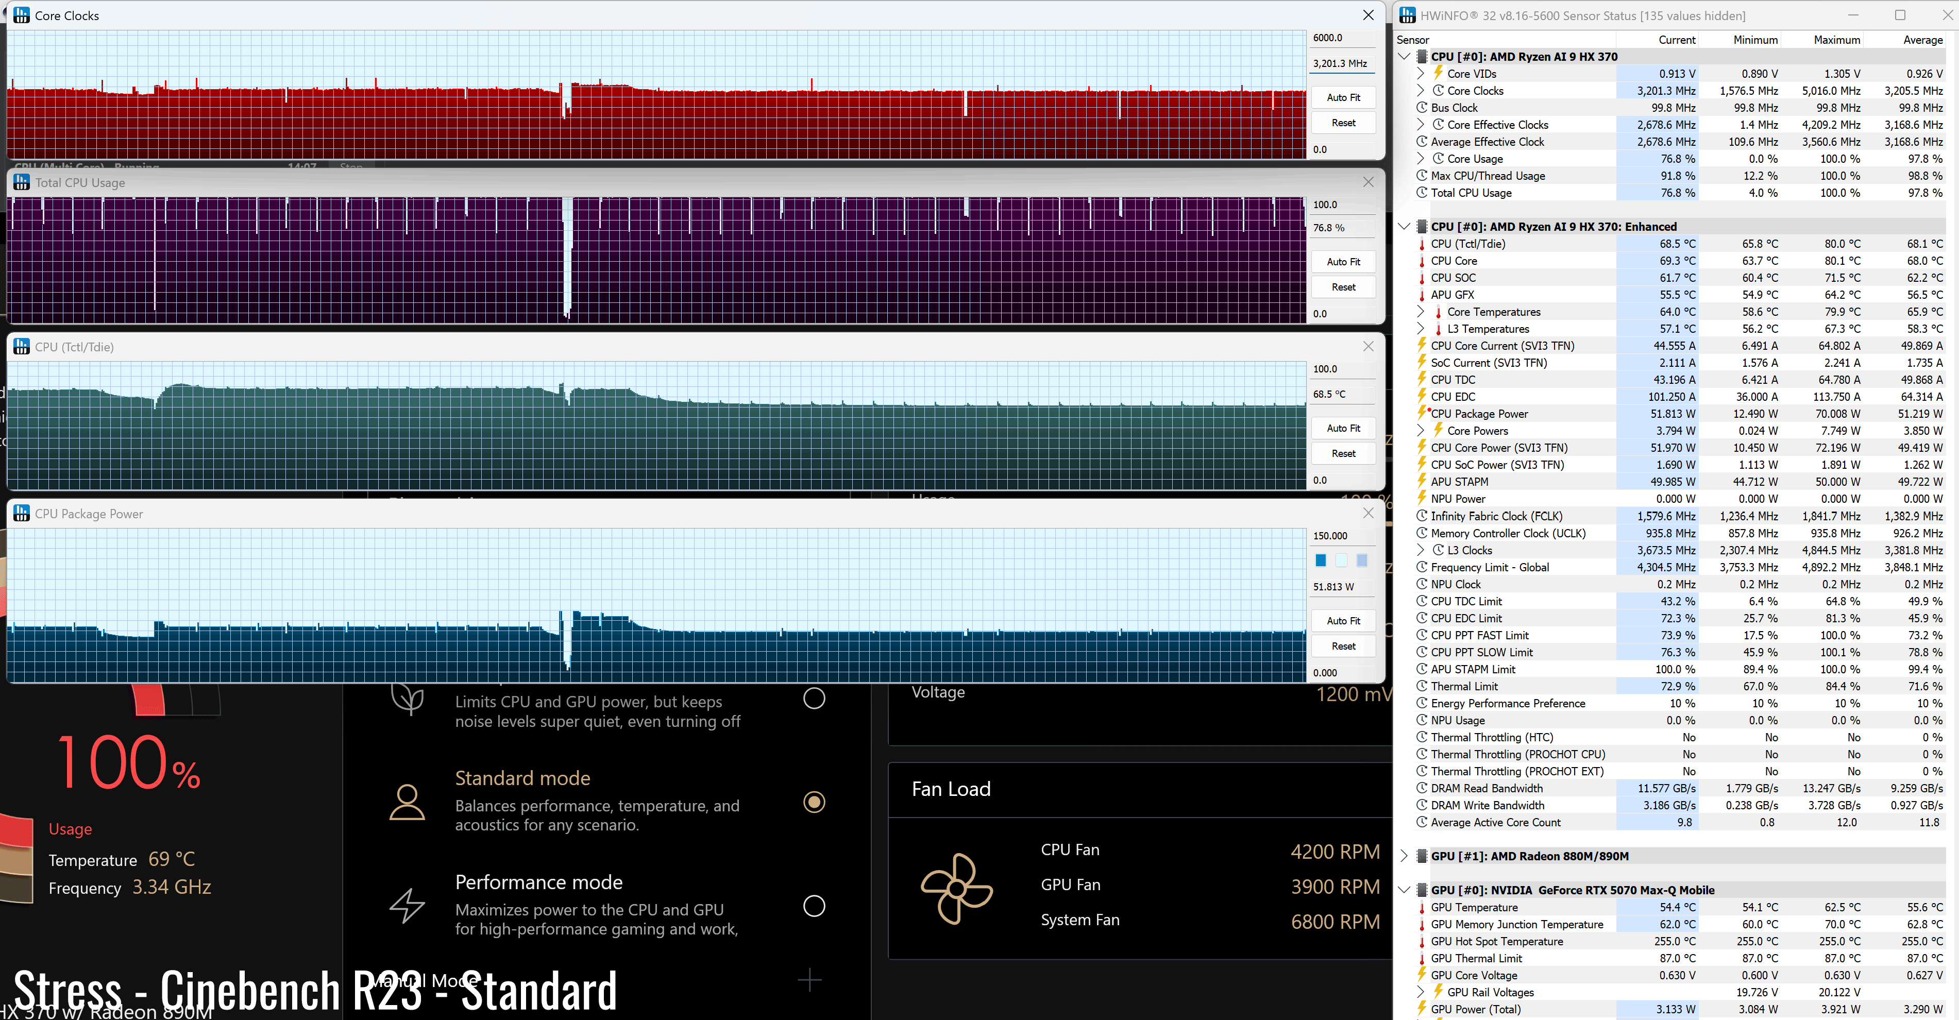
Task: Click the white color swatch in CPU Package Power
Action: (x=1342, y=560)
